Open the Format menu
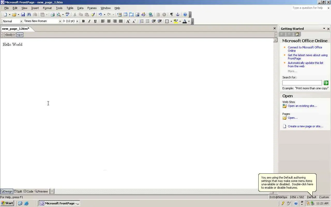 (x=47, y=8)
